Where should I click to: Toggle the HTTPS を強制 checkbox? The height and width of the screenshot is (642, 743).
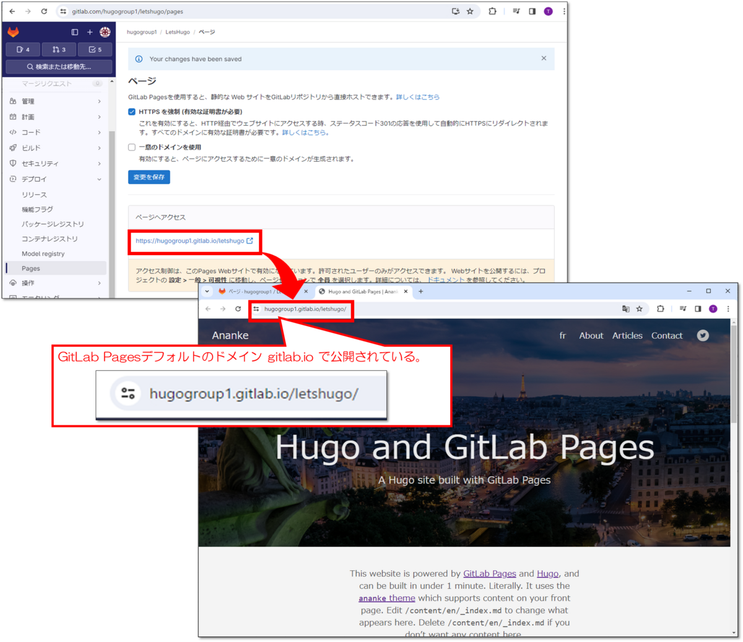(x=132, y=112)
